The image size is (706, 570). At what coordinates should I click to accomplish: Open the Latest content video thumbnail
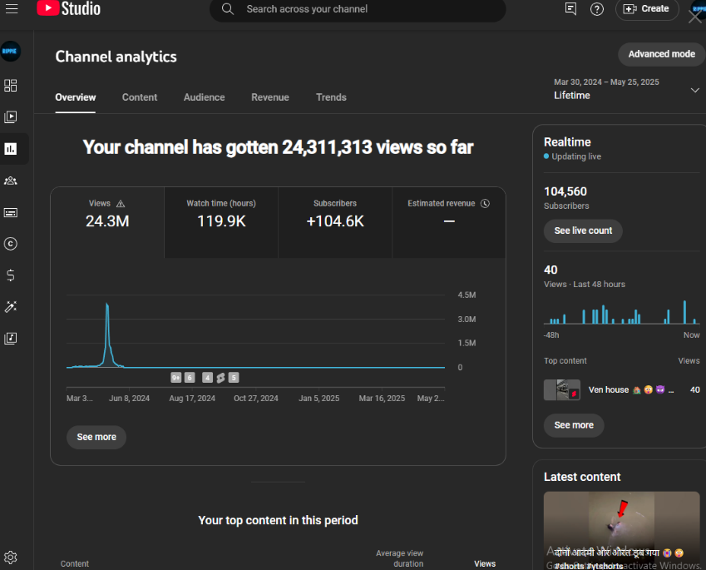621,530
